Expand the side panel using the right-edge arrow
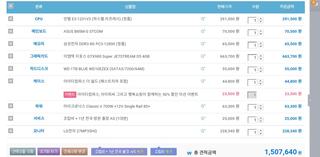 [x=310, y=101]
